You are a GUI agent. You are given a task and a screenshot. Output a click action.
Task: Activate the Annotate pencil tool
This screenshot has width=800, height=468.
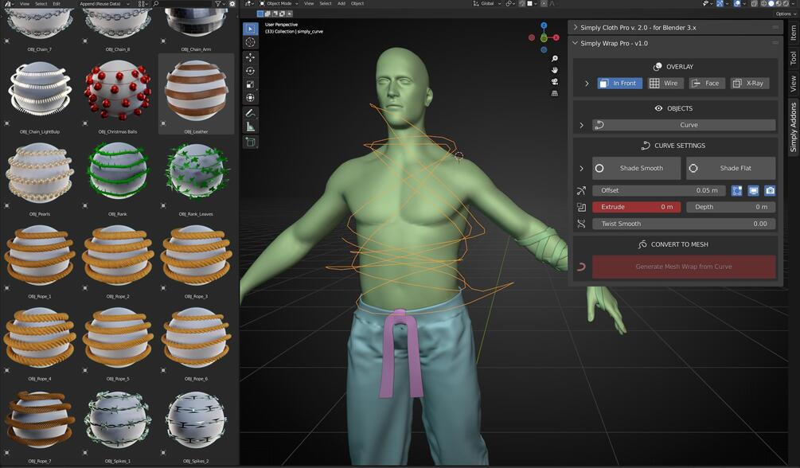tap(250, 113)
